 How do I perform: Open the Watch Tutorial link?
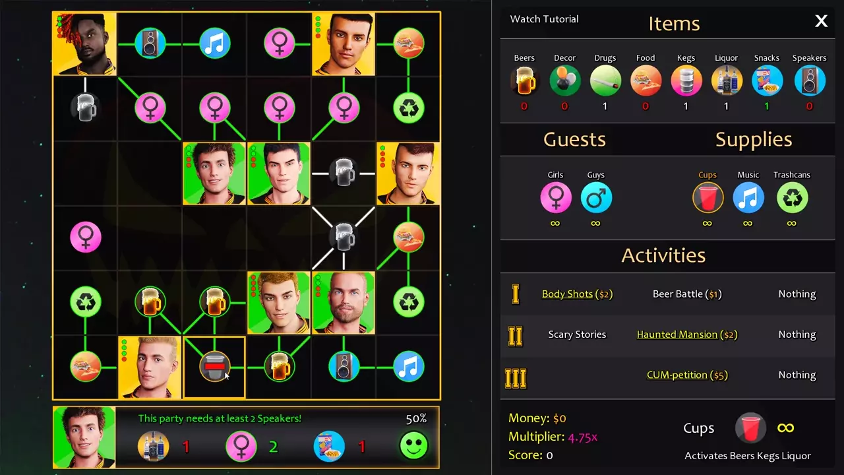(545, 19)
